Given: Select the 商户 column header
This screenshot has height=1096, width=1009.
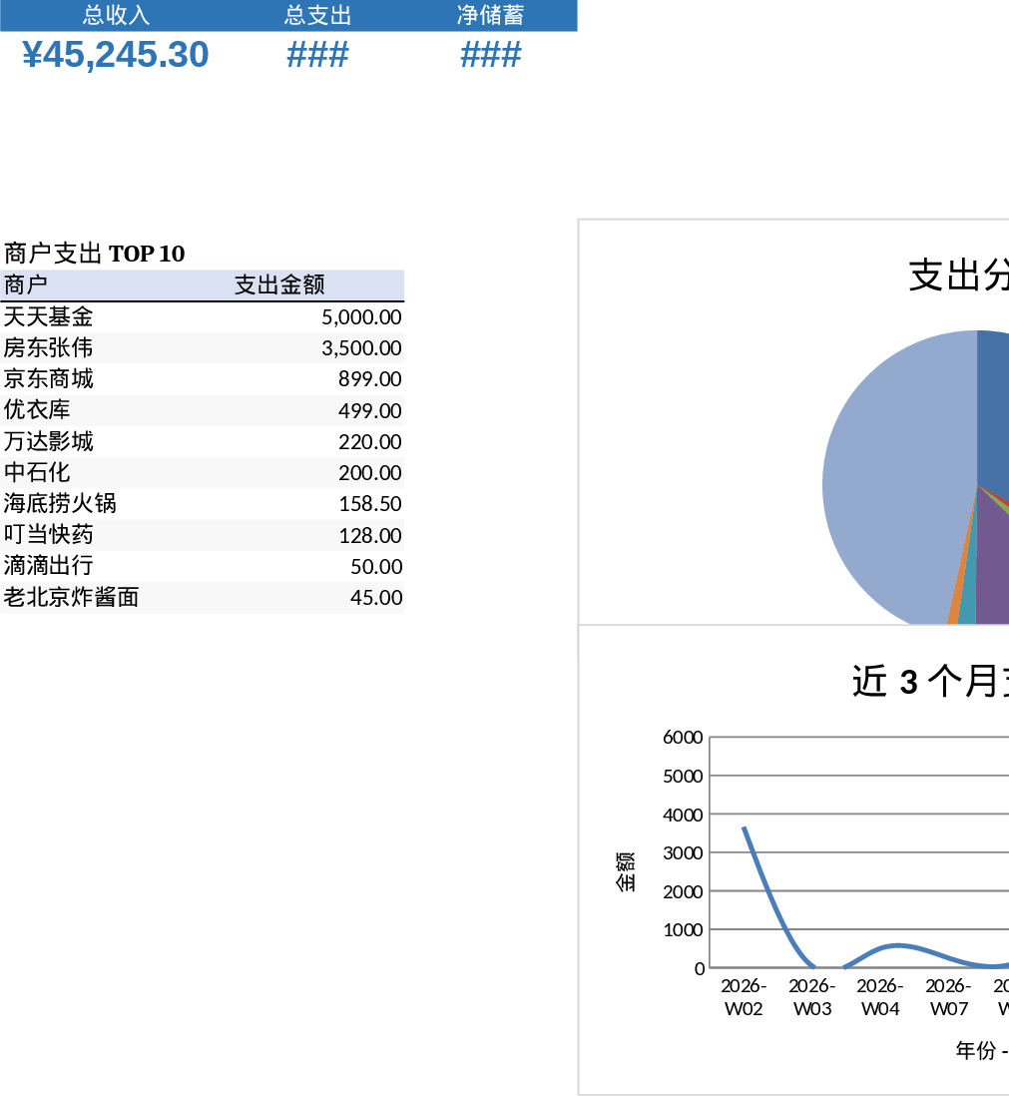Looking at the screenshot, I should tap(25, 284).
